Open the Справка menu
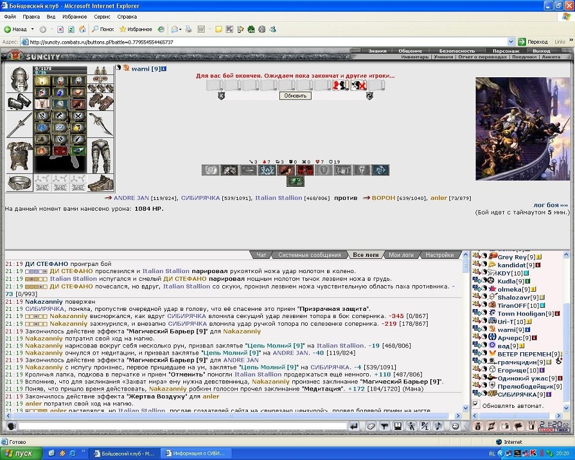Image resolution: width=575 pixels, height=460 pixels. 127,17
